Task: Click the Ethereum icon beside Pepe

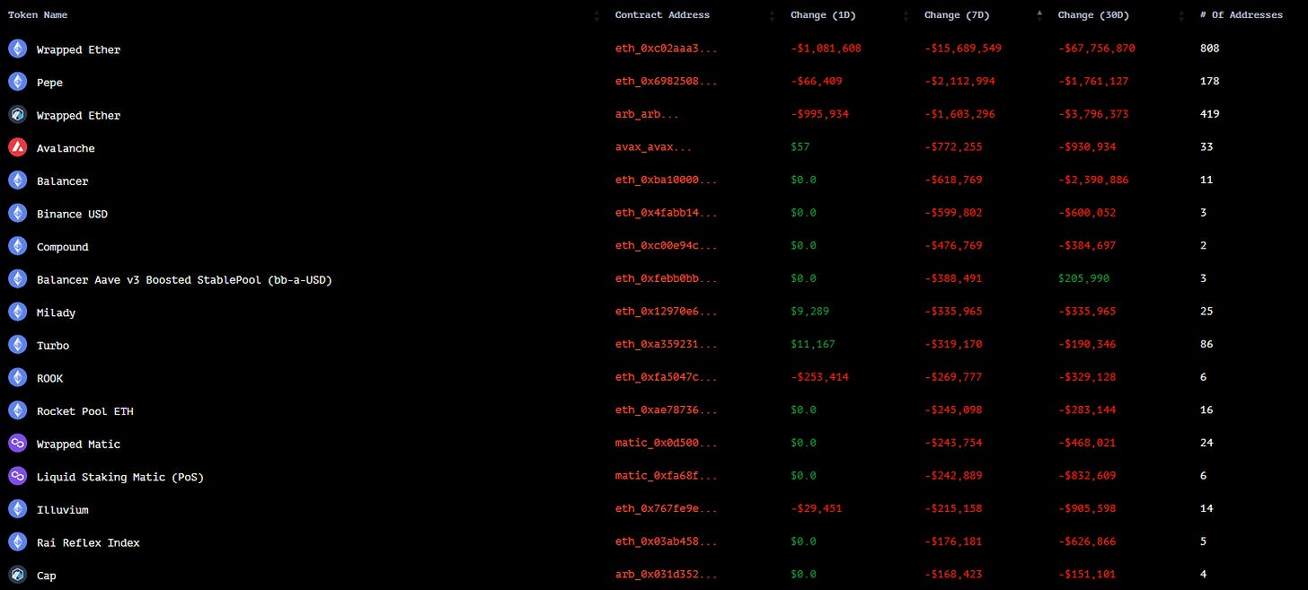Action: pyautogui.click(x=17, y=82)
